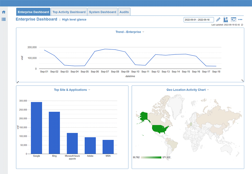Expand the Trend - Enterprise chart dropdown
The image size is (252, 174).
[143, 32]
